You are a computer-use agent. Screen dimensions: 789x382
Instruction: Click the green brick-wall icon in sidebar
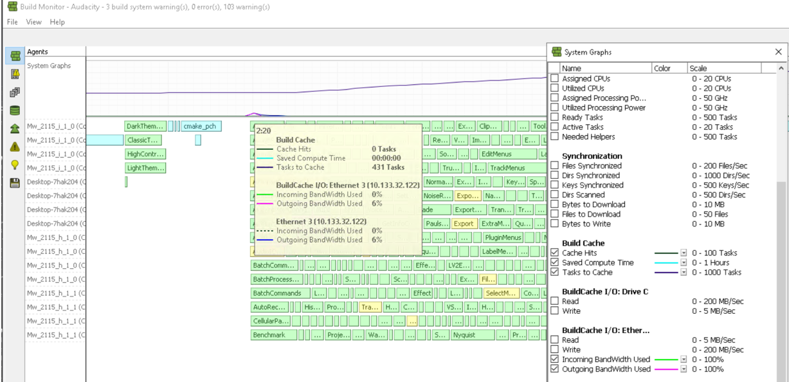click(x=14, y=56)
